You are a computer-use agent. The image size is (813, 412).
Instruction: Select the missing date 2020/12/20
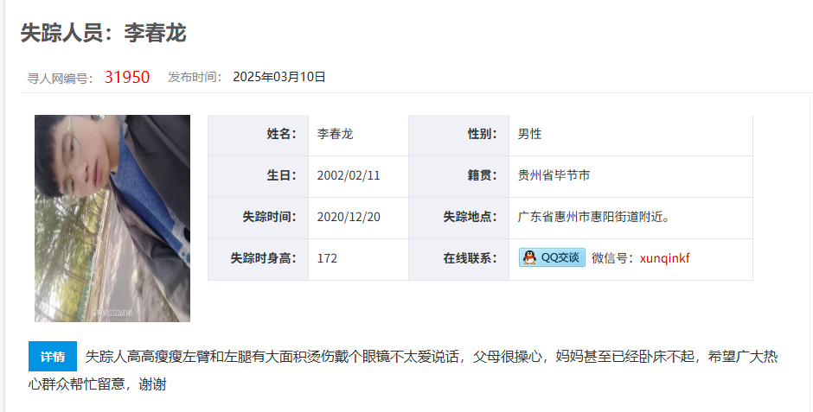349,217
